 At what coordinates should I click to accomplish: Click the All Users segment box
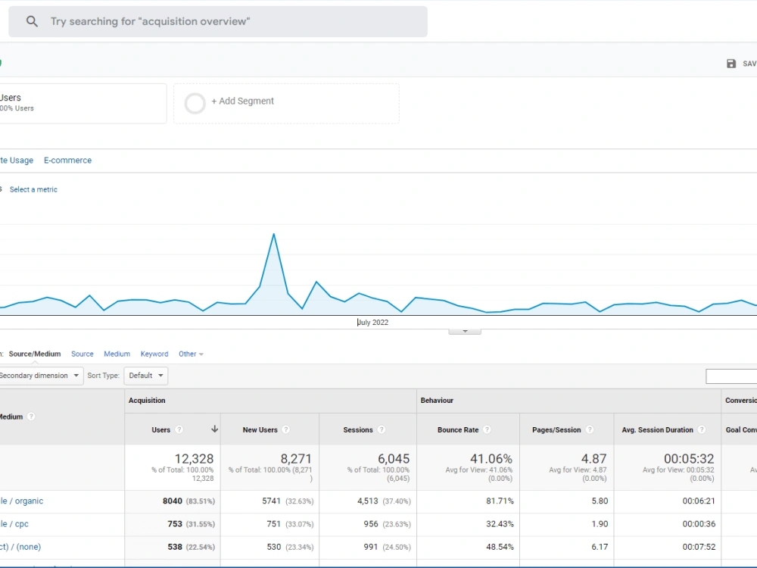pos(83,103)
